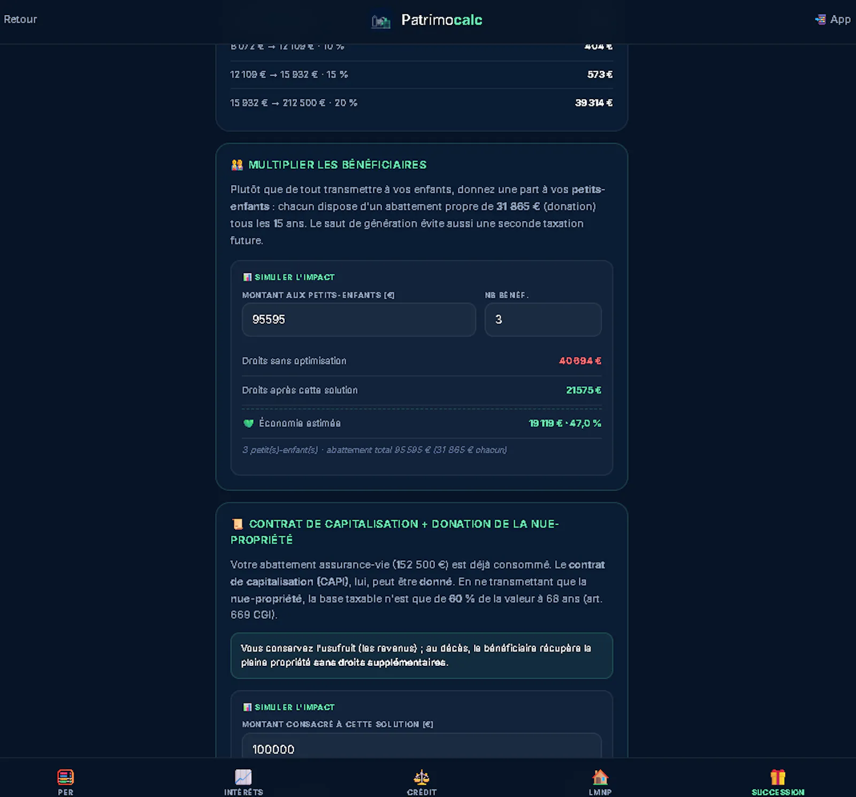Click the Patrimocalc title text
The image size is (856, 797).
coord(442,20)
